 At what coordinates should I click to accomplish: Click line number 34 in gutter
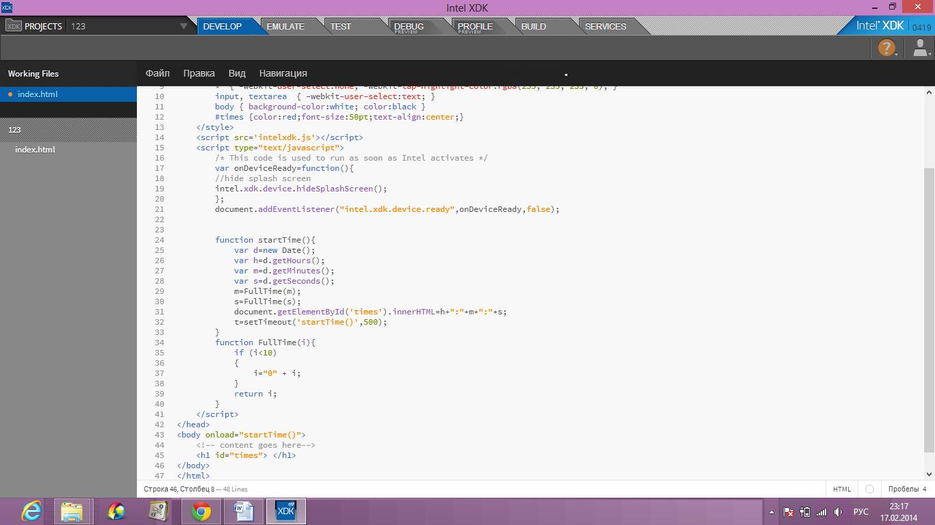point(159,342)
